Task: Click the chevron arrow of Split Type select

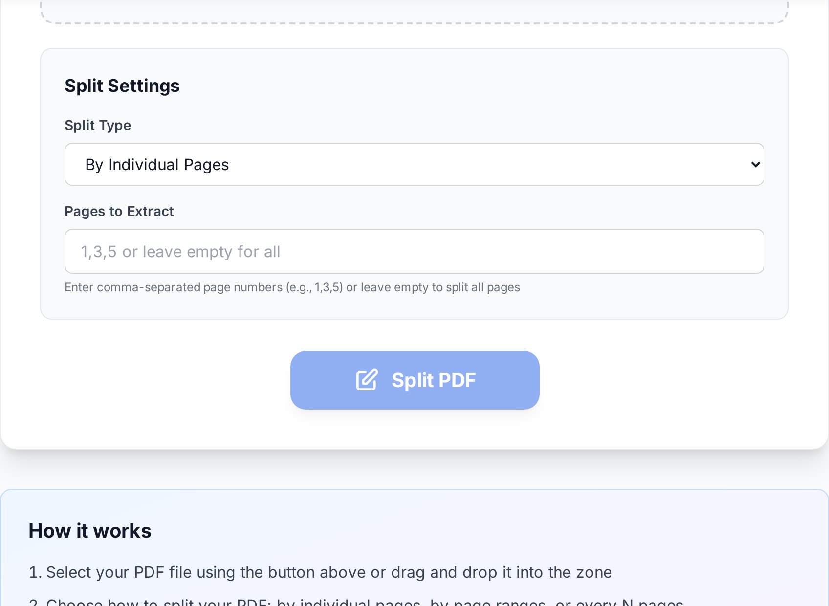Action: [x=755, y=164]
